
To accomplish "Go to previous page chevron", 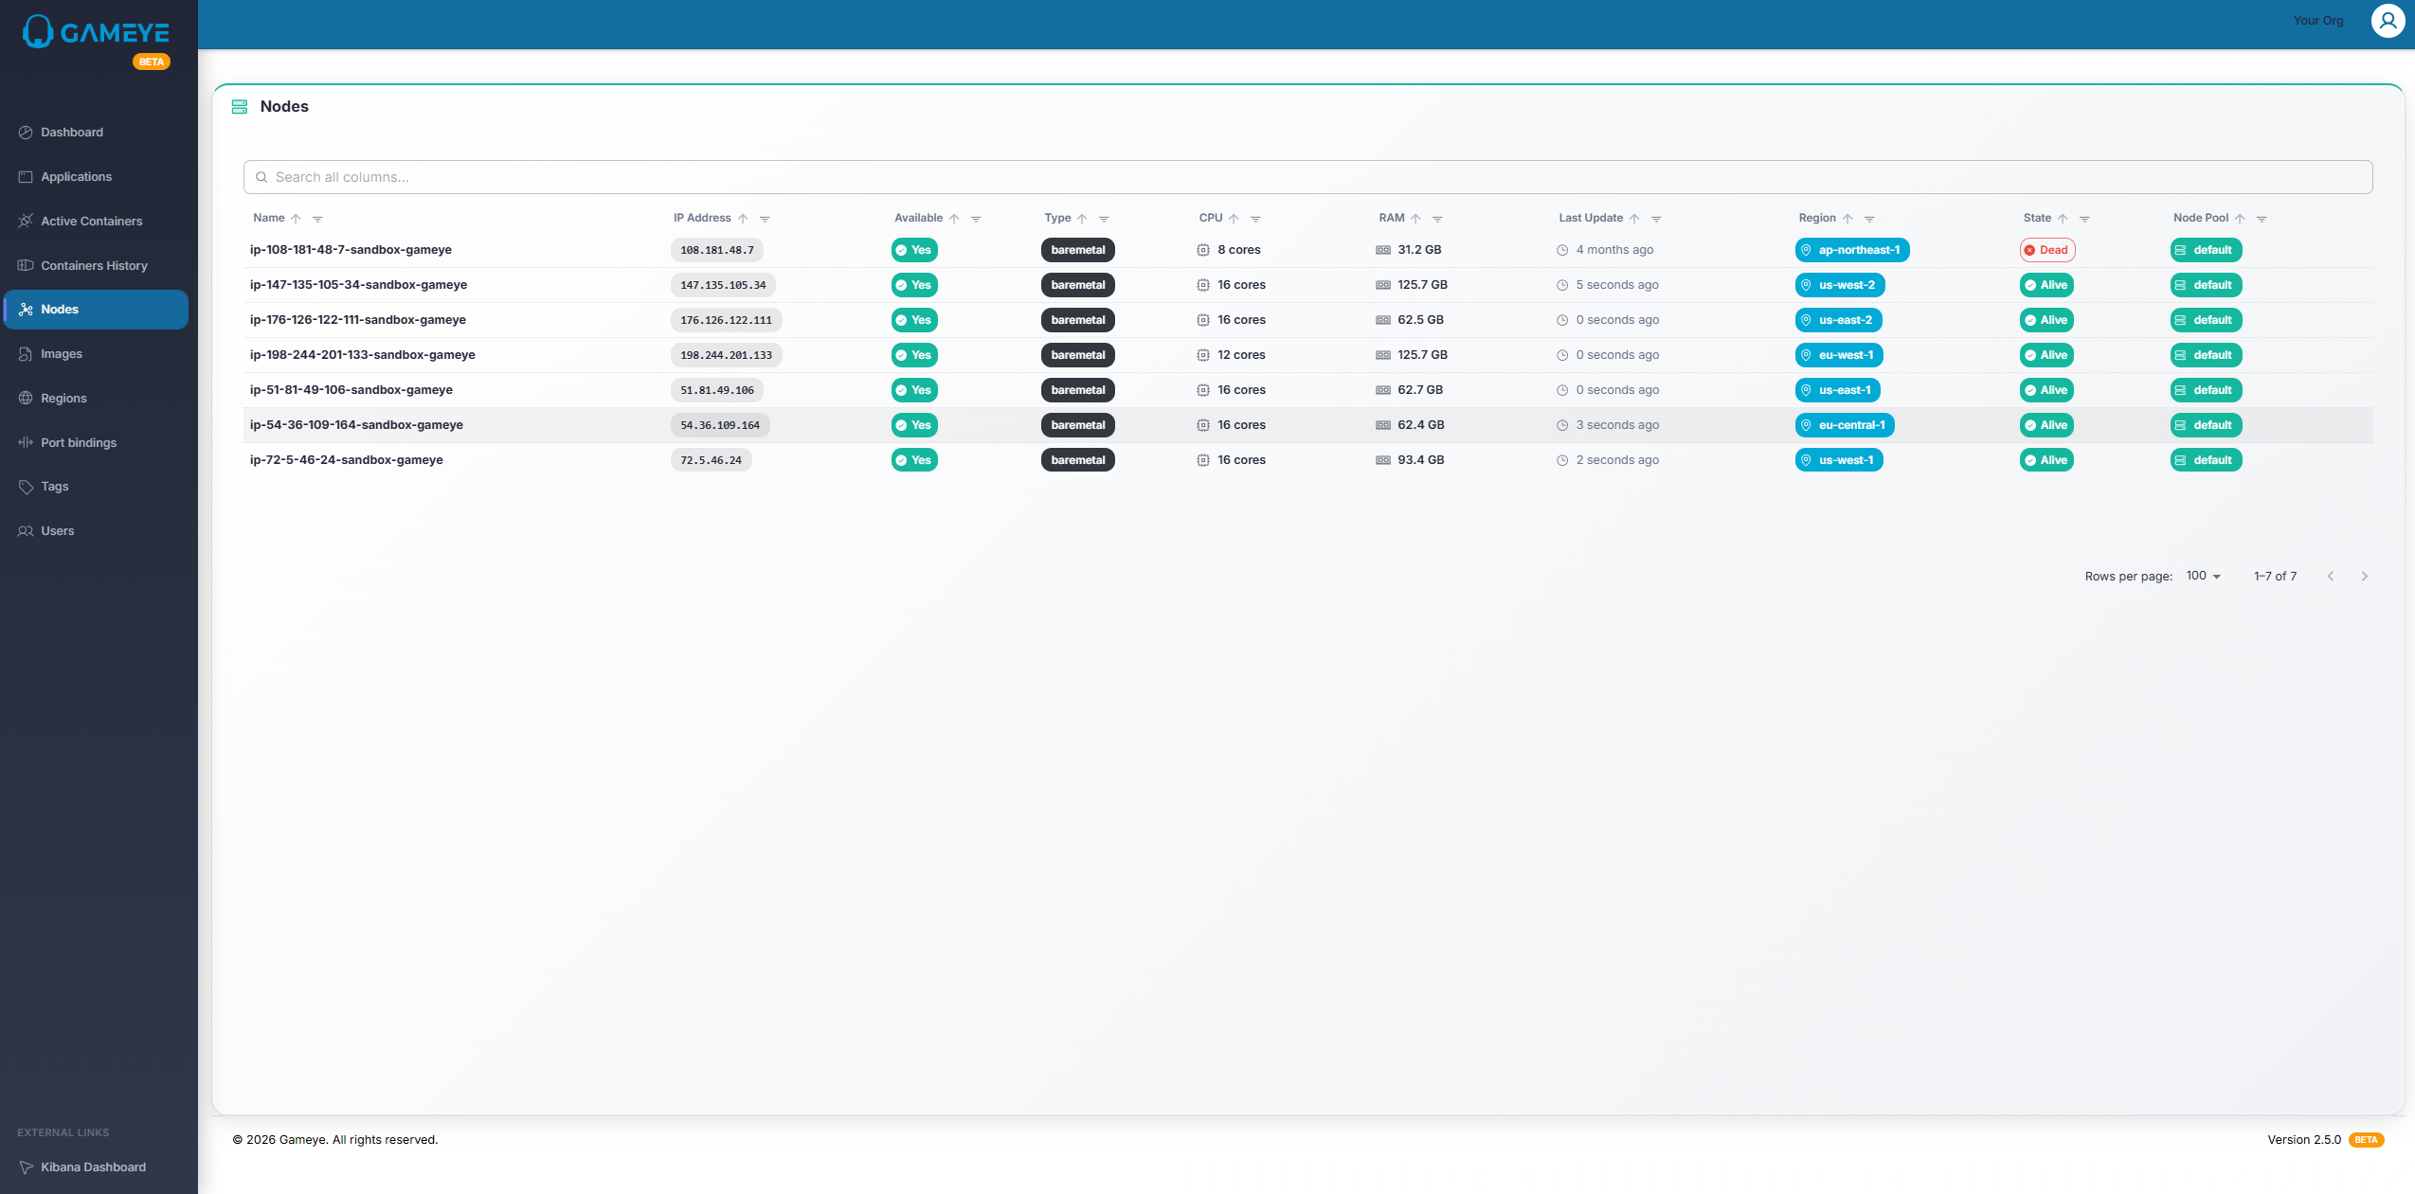I will click(2331, 576).
